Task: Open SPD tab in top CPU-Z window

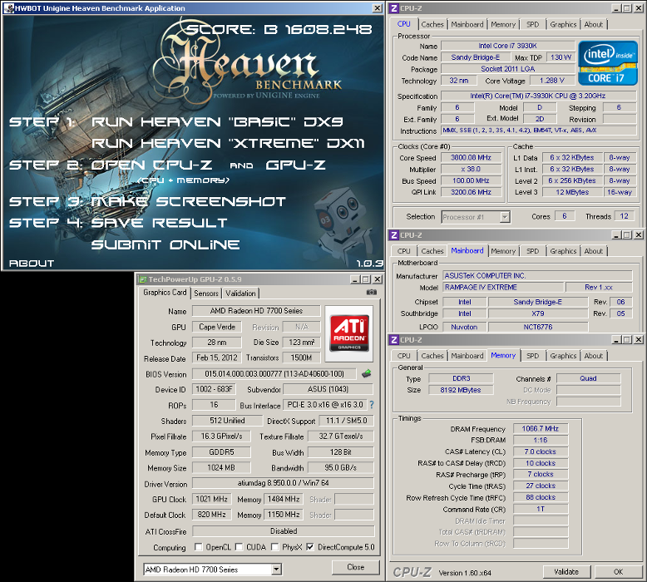Action: [533, 24]
